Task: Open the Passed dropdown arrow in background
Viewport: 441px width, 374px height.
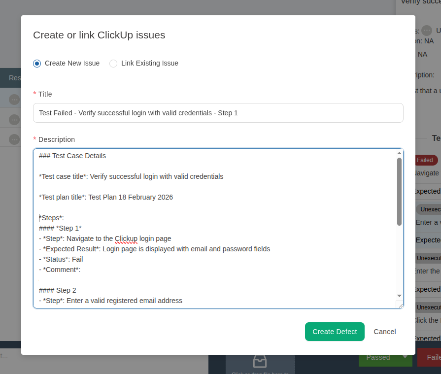Action: click(405, 357)
